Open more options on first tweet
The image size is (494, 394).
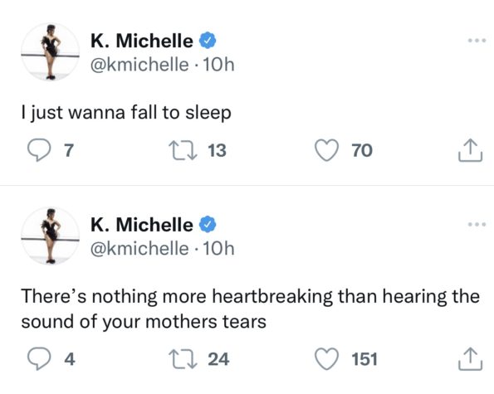[477, 41]
